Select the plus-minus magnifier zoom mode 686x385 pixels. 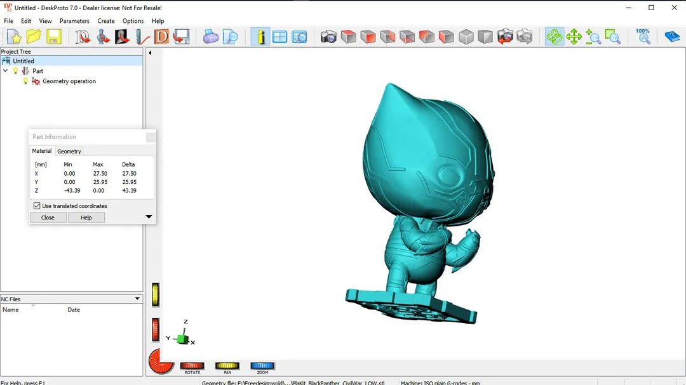(x=593, y=37)
